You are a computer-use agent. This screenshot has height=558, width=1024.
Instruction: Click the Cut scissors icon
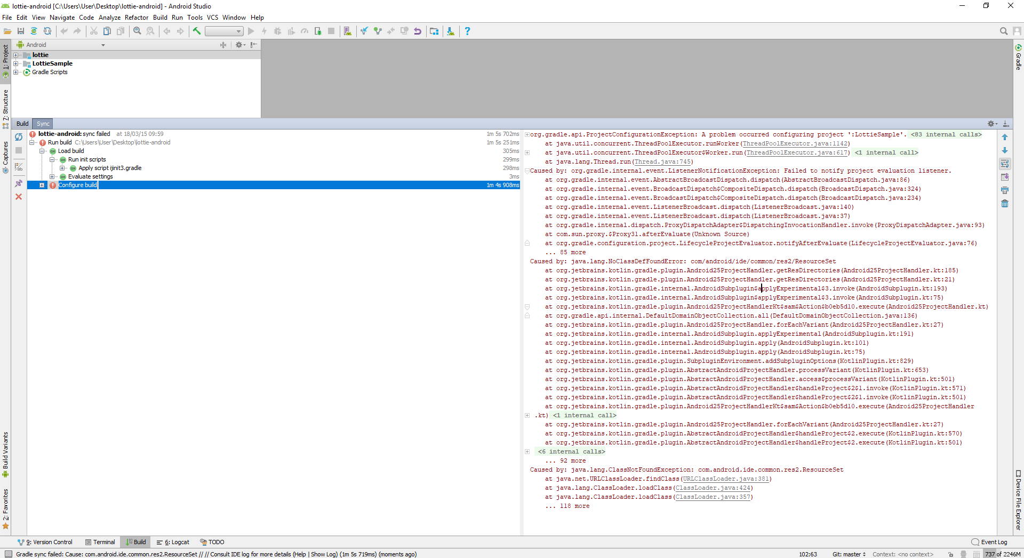94,31
